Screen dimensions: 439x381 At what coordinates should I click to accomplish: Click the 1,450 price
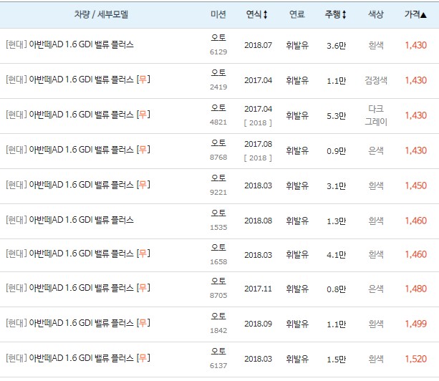tap(416, 185)
